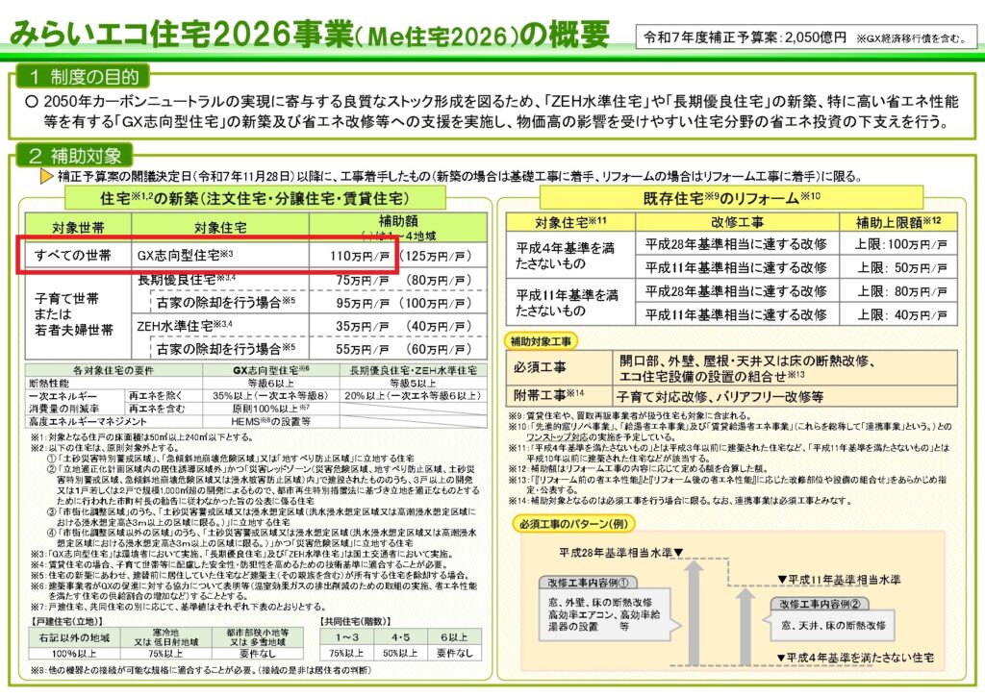
Task: Click the 改修工事内容① box title
Action: tap(590, 582)
